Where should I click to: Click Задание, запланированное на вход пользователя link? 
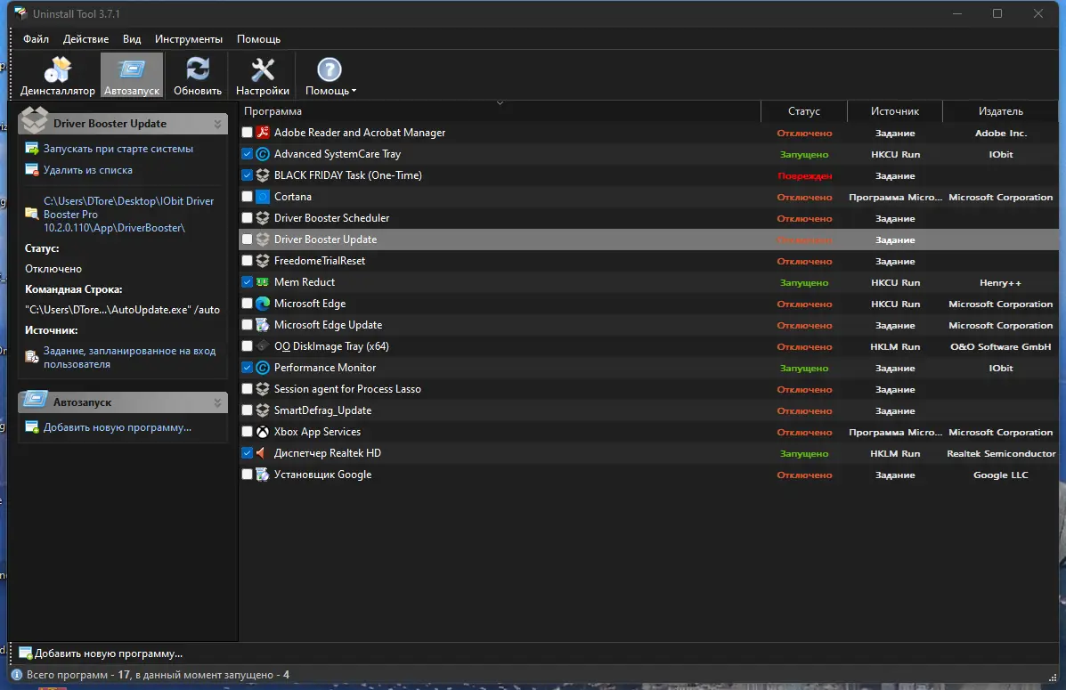(129, 358)
